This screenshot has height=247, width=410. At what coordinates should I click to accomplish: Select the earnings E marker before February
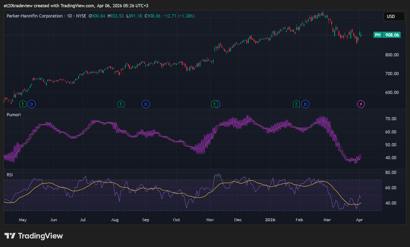coord(296,104)
